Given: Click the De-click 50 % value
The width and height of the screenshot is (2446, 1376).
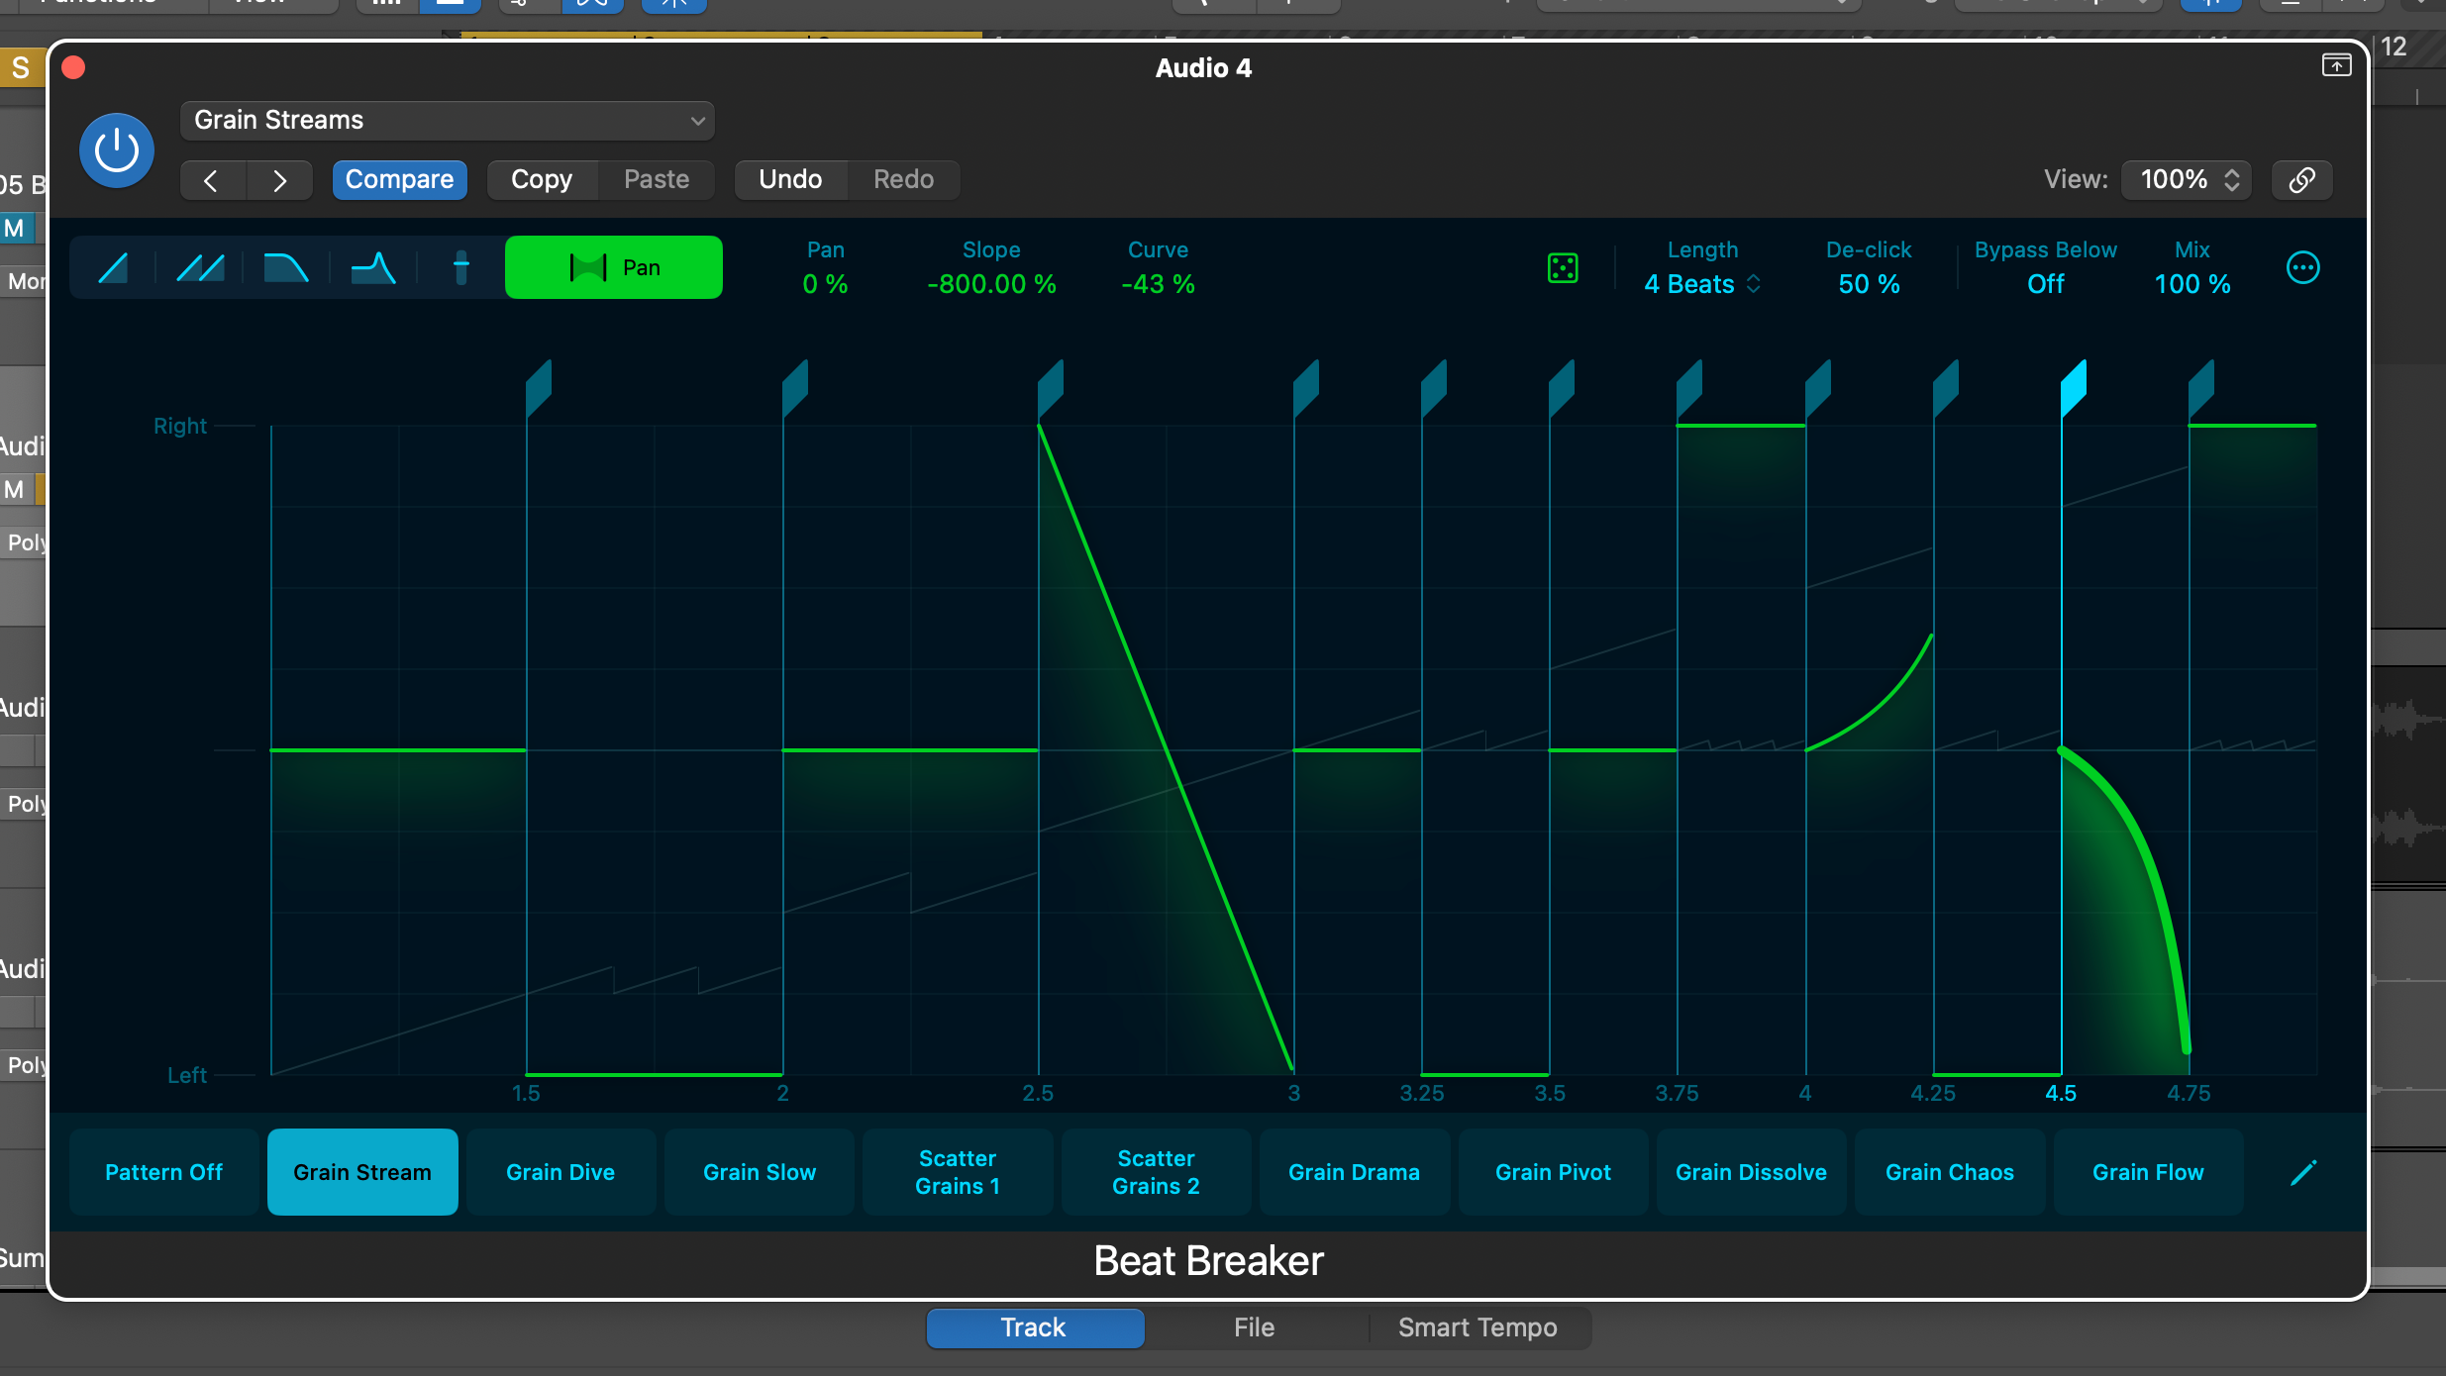Looking at the screenshot, I should point(1869,284).
